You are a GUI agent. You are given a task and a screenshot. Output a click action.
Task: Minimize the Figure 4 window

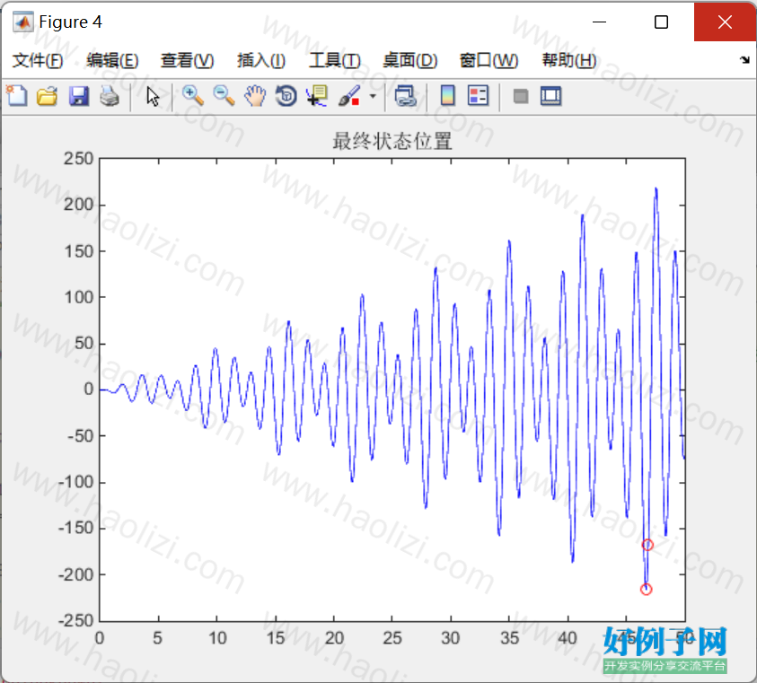(x=599, y=22)
